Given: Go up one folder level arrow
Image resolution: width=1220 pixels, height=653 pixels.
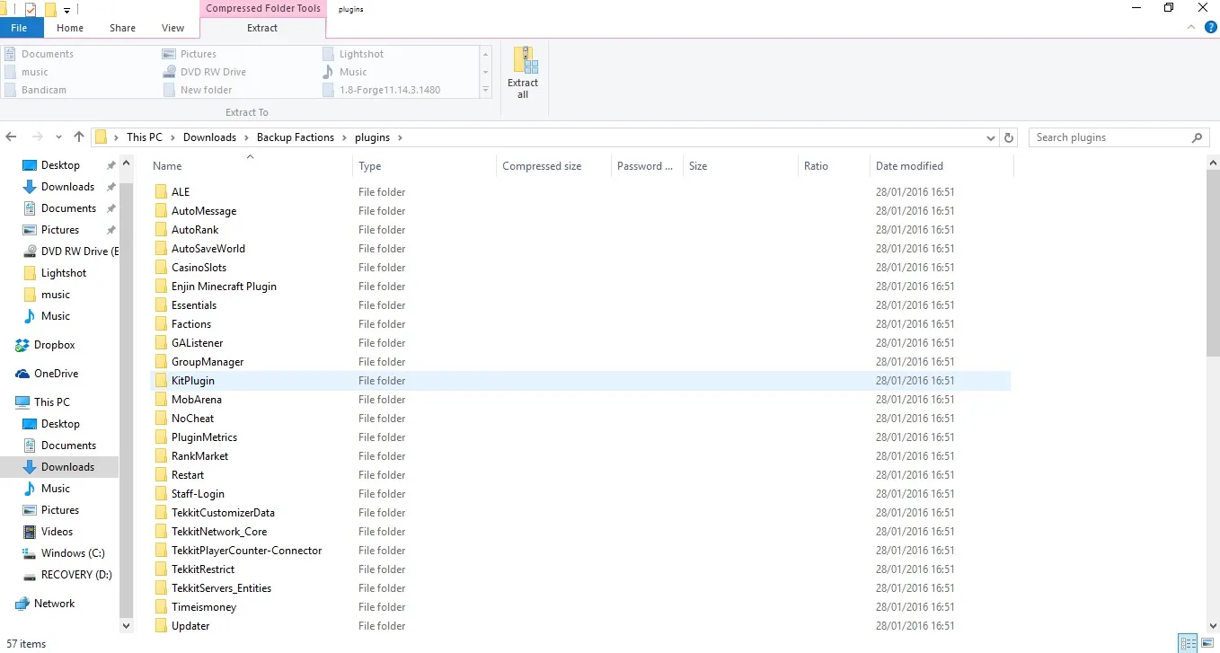Looking at the screenshot, I should click(79, 137).
